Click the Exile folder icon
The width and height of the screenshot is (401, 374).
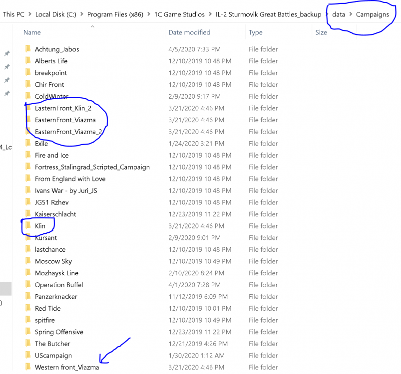pyautogui.click(x=28, y=143)
